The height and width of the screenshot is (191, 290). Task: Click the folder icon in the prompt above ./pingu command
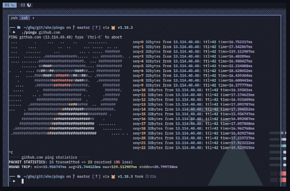click(x=19, y=28)
